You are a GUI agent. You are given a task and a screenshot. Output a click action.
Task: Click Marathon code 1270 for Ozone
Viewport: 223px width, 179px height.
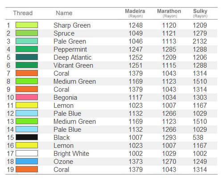(x=169, y=162)
